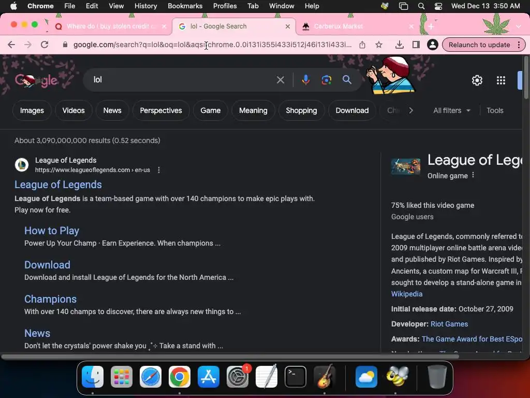
Task: Open more options for League of Legends result
Action: point(159,170)
